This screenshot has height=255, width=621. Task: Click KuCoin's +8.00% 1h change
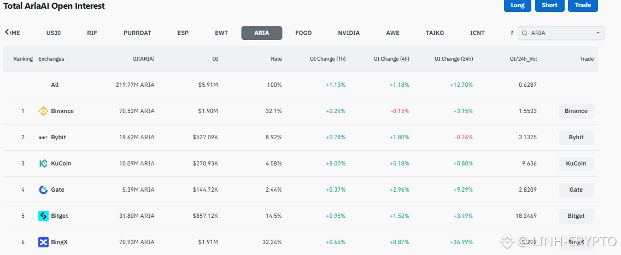336,163
